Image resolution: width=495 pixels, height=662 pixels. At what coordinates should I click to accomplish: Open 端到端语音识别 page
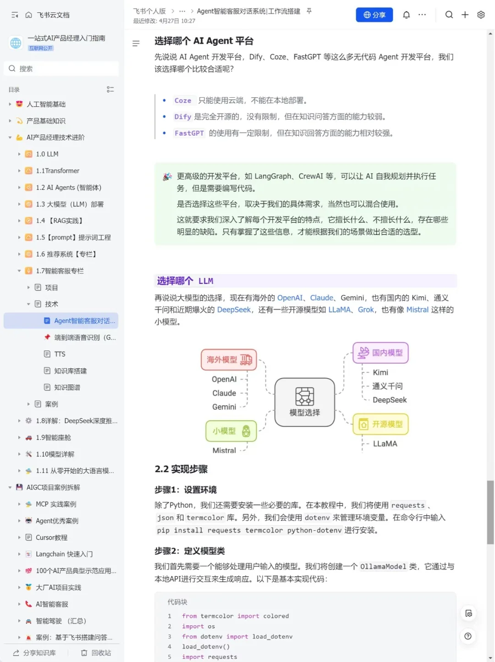tap(85, 337)
